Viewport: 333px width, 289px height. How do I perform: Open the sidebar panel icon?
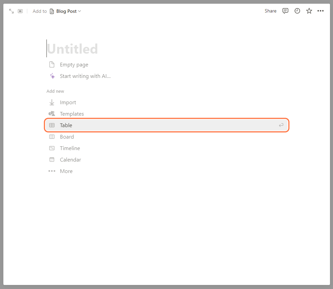20,11
